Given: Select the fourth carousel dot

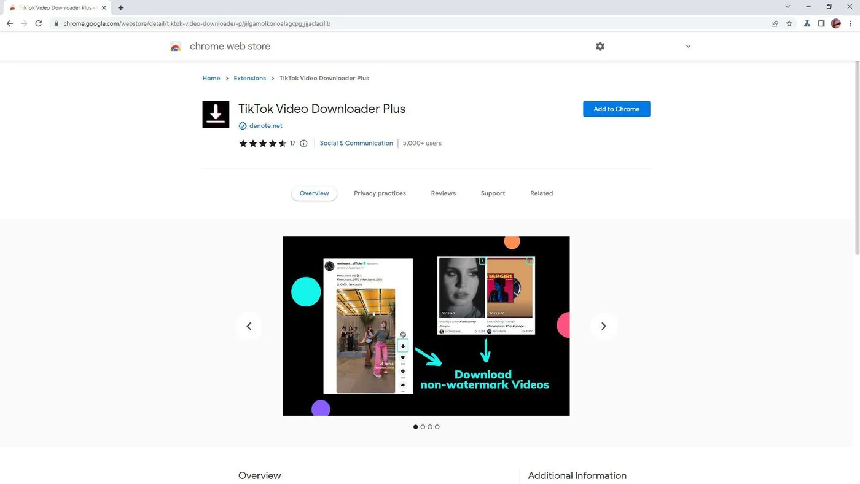Looking at the screenshot, I should pos(437,427).
